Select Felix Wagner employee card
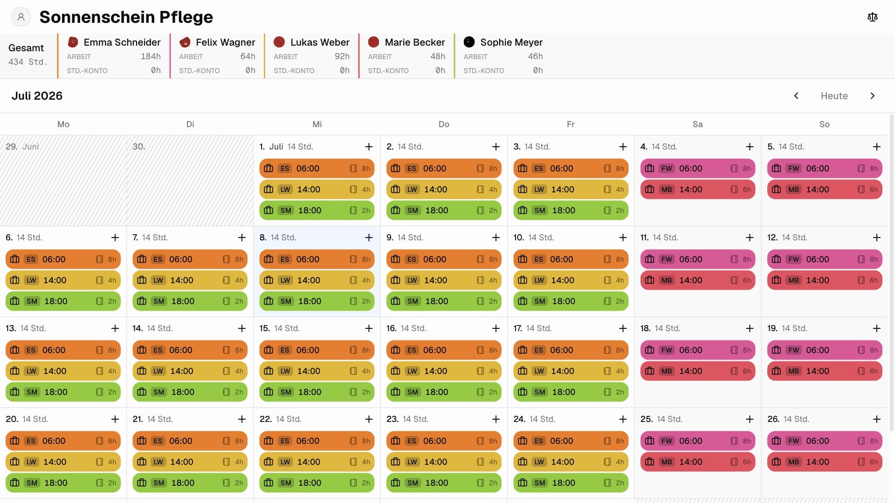895x503 pixels. [217, 56]
